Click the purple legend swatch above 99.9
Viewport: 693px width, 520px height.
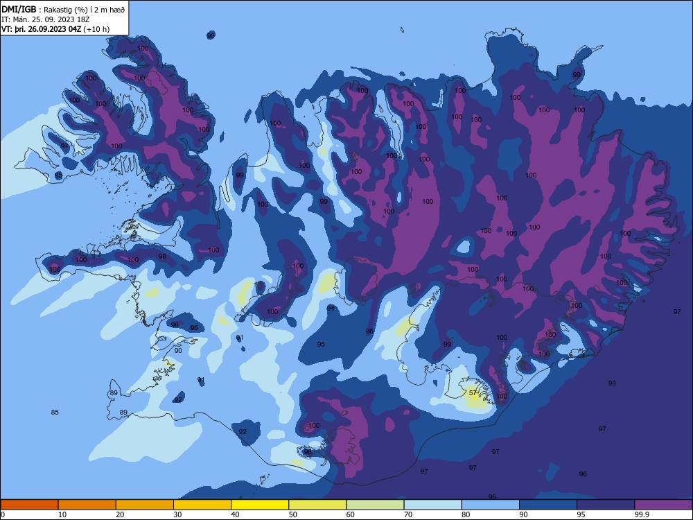tap(663, 505)
